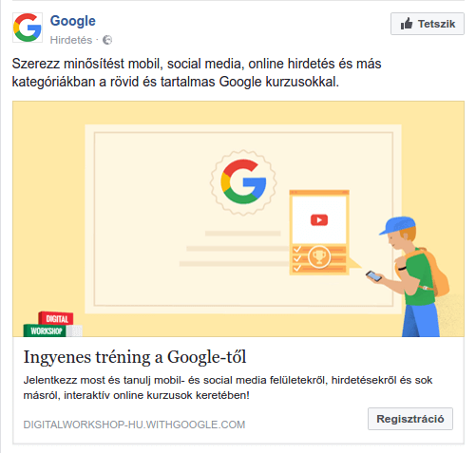Click the trophy badge icon
The width and height of the screenshot is (476, 453).
coord(319,256)
